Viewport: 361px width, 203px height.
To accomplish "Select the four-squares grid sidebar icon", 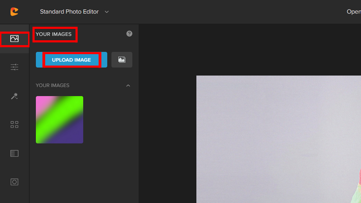I will coord(14,125).
